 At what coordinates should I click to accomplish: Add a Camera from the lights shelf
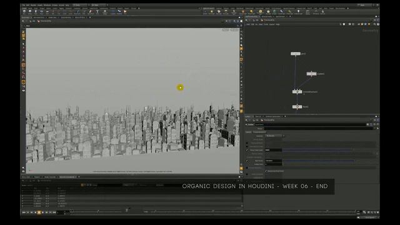coord(205,12)
